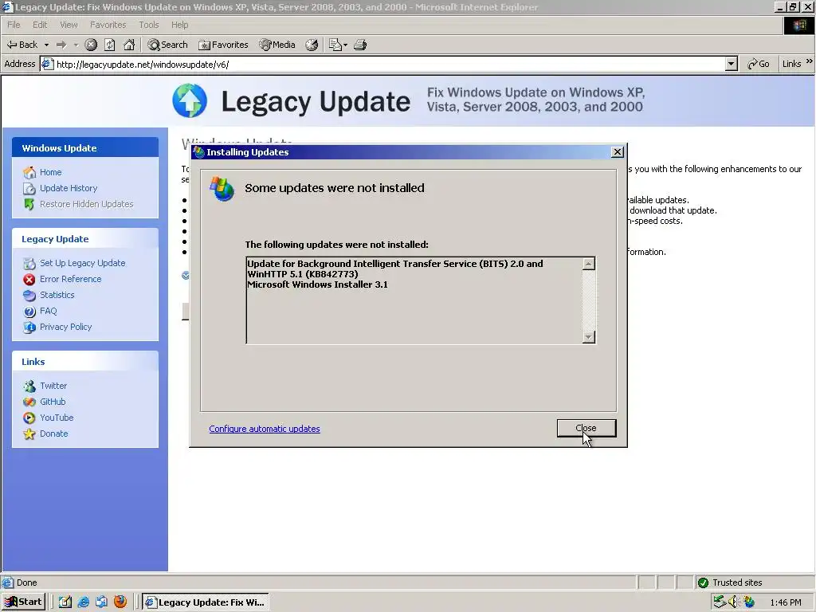Click the Privacy Policy info icon

[29, 328]
